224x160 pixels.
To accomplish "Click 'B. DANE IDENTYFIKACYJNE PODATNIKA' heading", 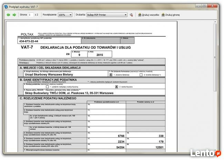I will [x=48, y=80].
